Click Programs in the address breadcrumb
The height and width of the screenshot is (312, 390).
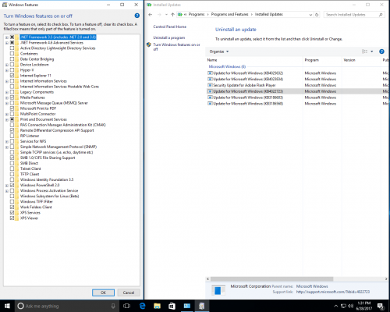pos(197,14)
